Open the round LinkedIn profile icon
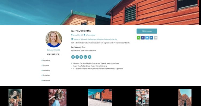The image size is (201, 106). pos(85,57)
